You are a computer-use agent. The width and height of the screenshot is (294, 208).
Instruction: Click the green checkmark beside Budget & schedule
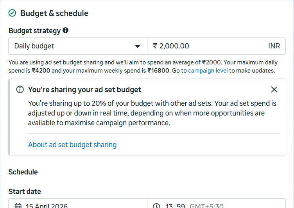click(x=12, y=13)
